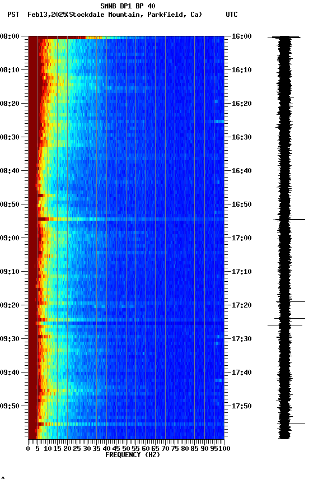Click the 09:40 PST time label
This screenshot has width=309, height=484.
tap(10, 373)
